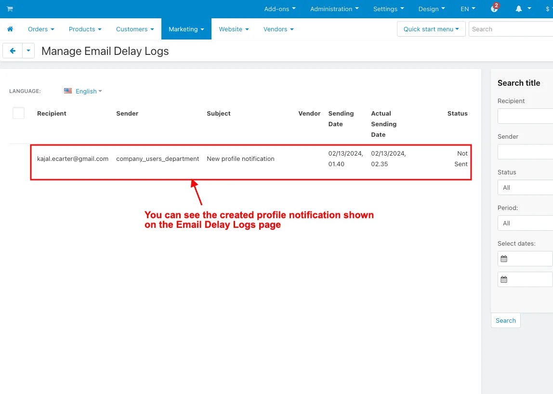Open the English language dropdown

coord(89,91)
